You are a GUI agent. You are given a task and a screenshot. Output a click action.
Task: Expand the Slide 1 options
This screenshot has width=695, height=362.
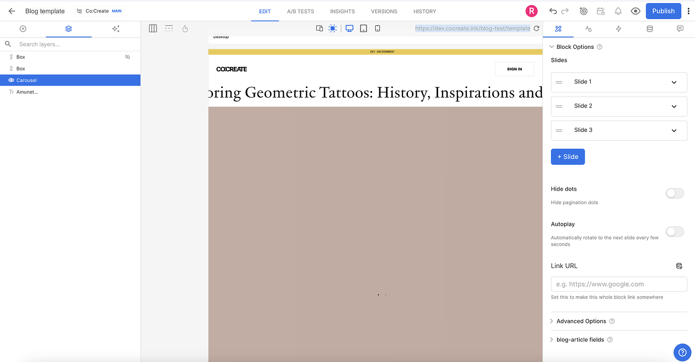(673, 82)
